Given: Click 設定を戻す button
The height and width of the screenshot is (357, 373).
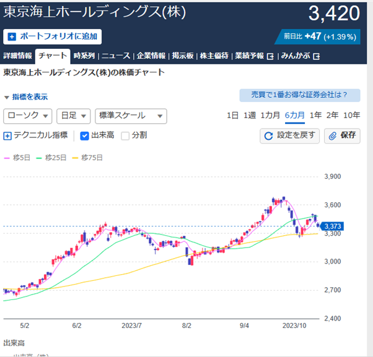Looking at the screenshot, I should coord(289,136).
